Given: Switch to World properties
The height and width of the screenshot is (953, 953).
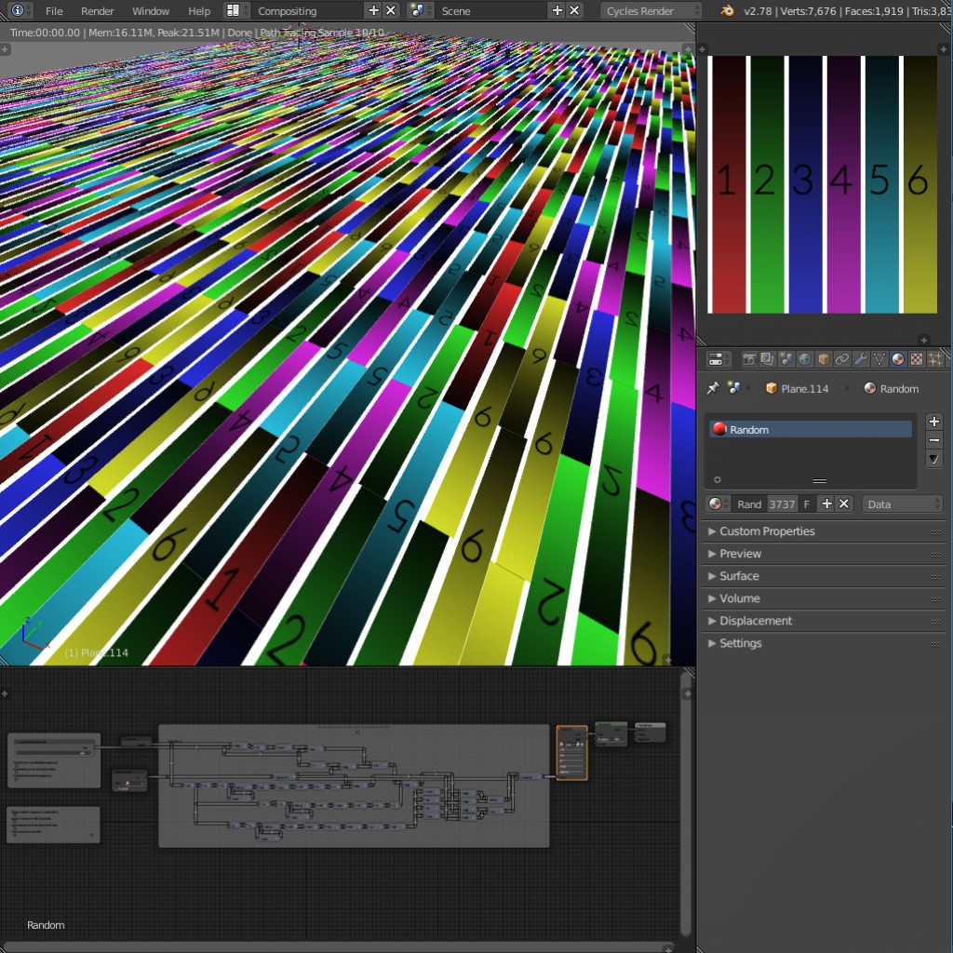Looking at the screenshot, I should [x=805, y=360].
